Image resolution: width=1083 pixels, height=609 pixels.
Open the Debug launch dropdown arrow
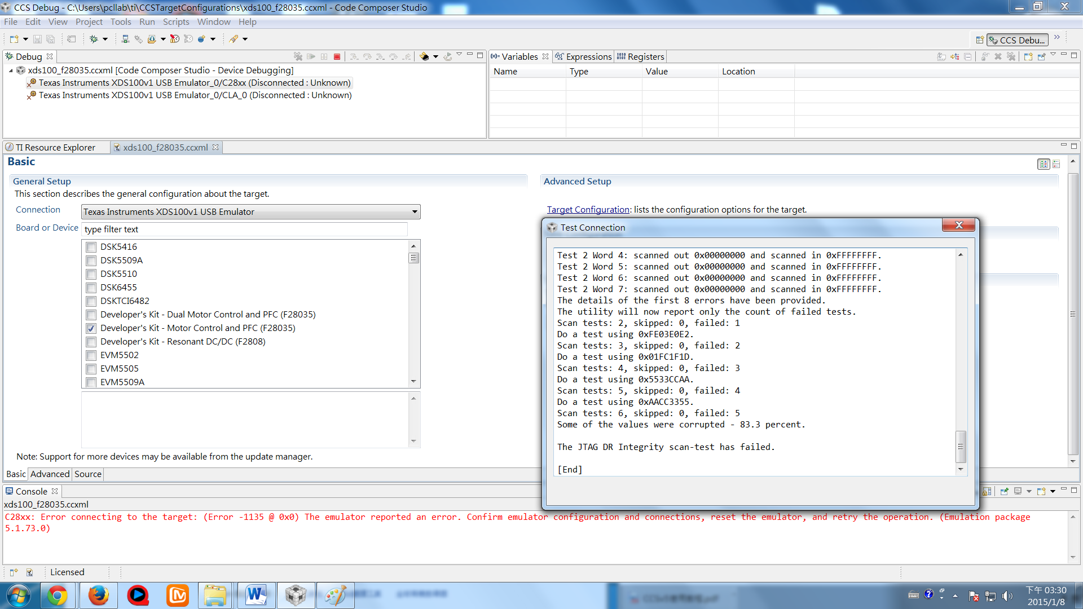105,39
